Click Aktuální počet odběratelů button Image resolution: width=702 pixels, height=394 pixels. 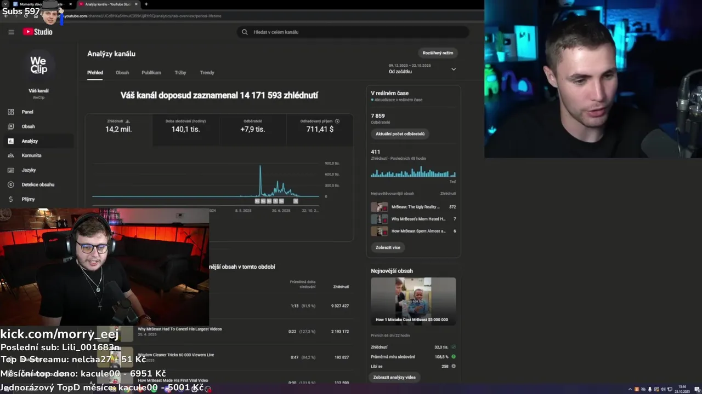[x=400, y=134]
